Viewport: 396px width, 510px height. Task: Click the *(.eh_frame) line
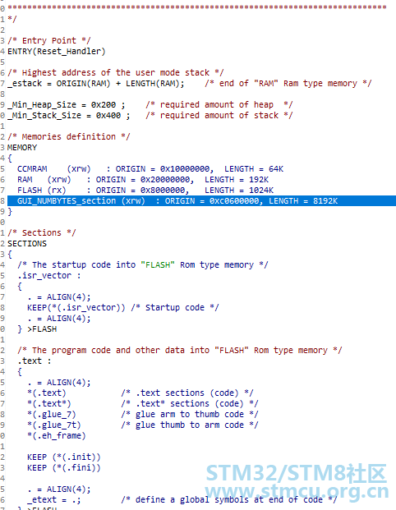(57, 436)
